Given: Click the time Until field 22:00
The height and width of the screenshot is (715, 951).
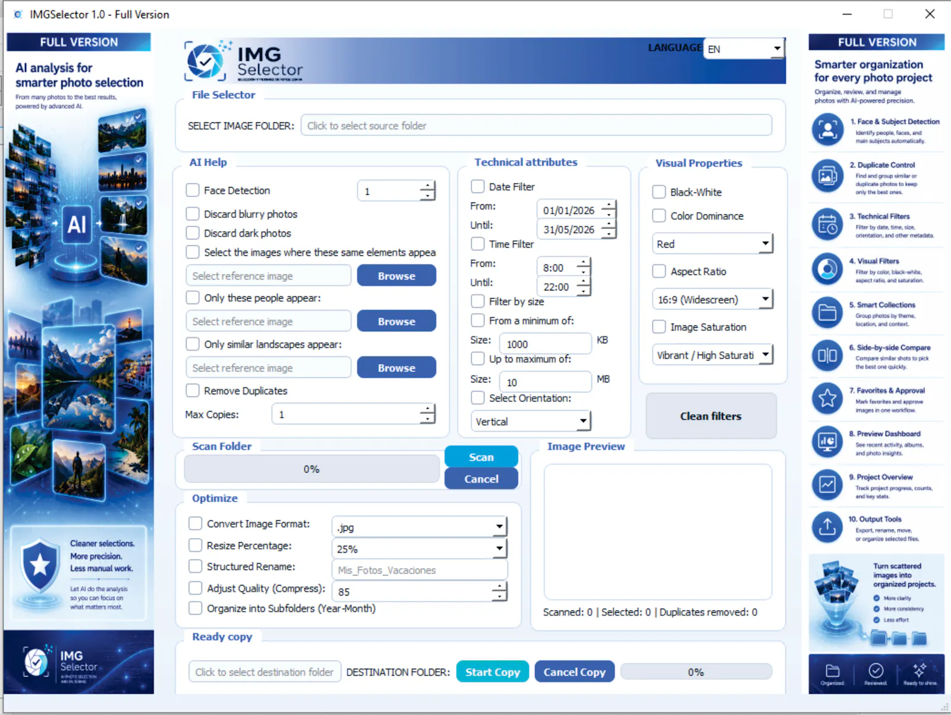Looking at the screenshot, I should point(563,287).
